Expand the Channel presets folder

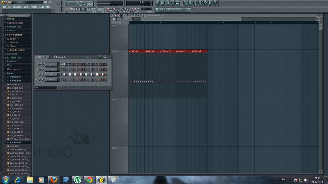point(15,23)
